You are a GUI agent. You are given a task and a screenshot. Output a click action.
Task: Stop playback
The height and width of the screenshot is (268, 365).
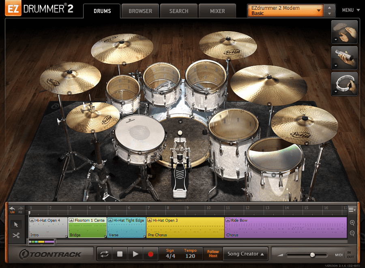120,254
